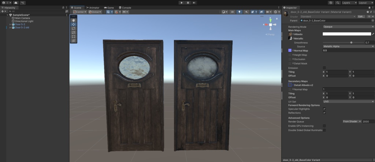
Task: Click the Smoothness slider handle
Action: (x=351, y=42)
